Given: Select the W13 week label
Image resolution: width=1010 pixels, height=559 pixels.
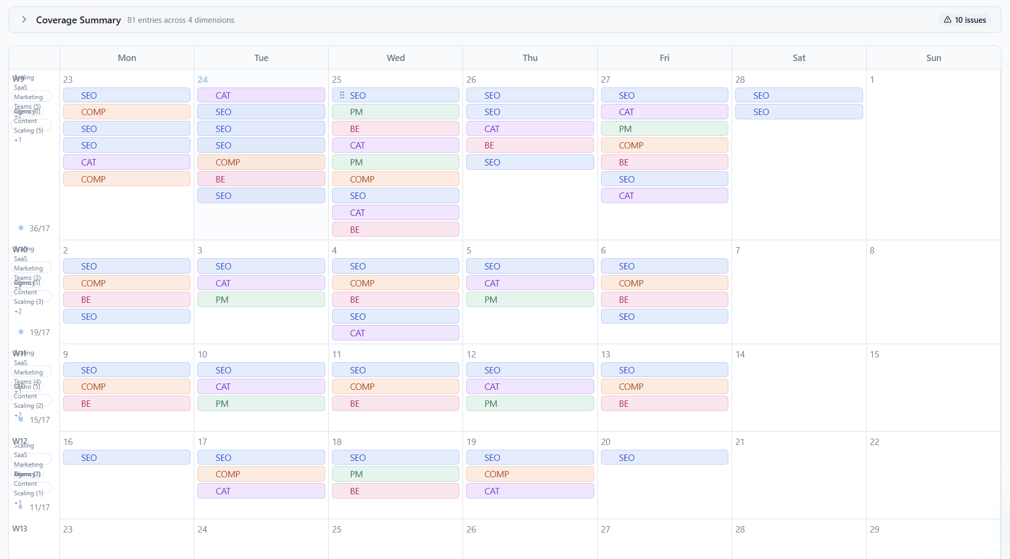Looking at the screenshot, I should pyautogui.click(x=20, y=529).
